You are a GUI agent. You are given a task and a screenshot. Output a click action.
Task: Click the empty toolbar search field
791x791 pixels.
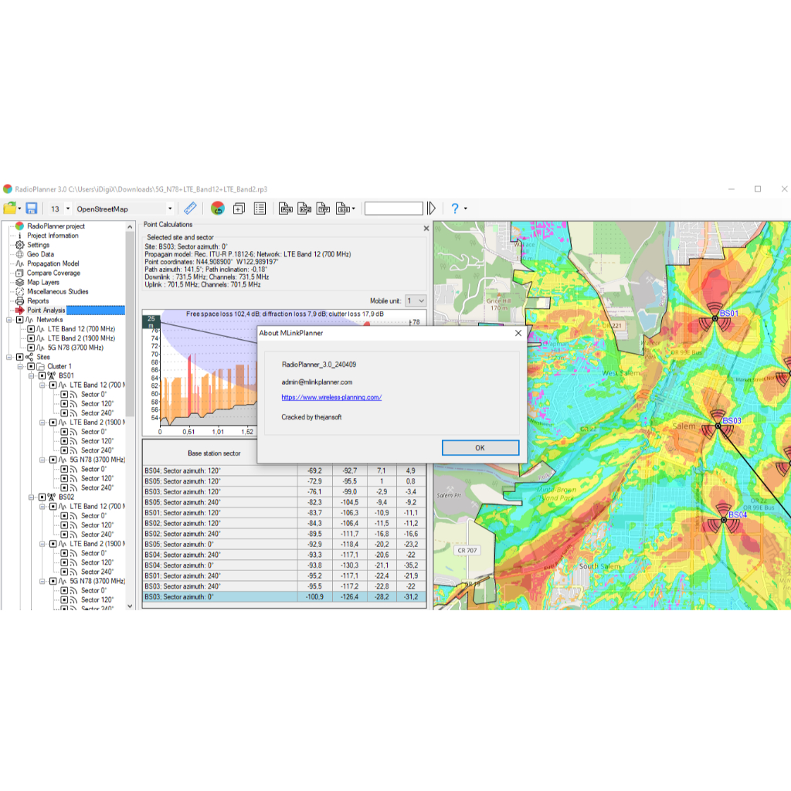tap(393, 209)
